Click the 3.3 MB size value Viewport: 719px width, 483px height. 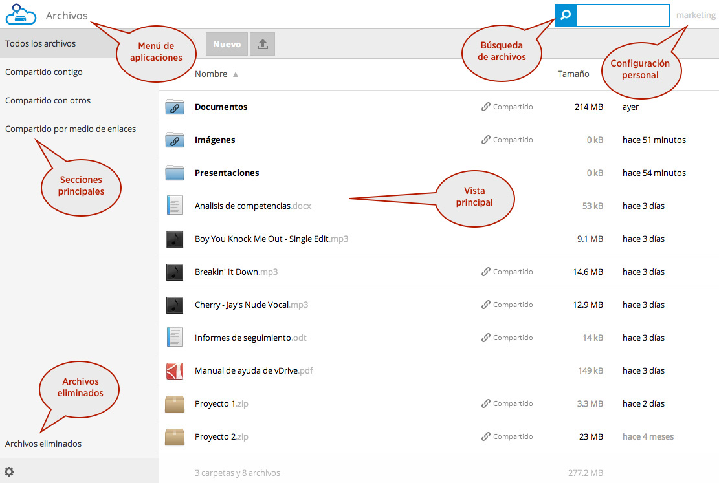590,403
